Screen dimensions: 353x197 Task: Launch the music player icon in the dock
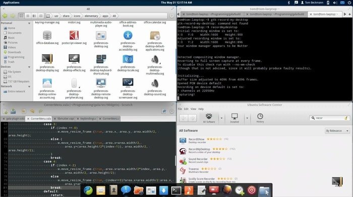pos(189,190)
